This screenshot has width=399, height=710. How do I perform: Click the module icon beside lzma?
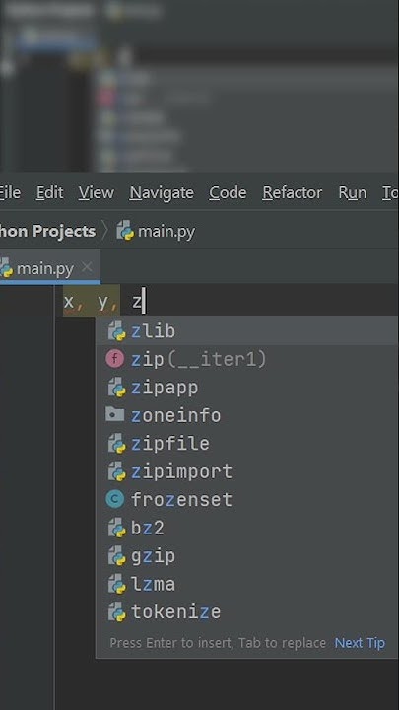tap(116, 584)
